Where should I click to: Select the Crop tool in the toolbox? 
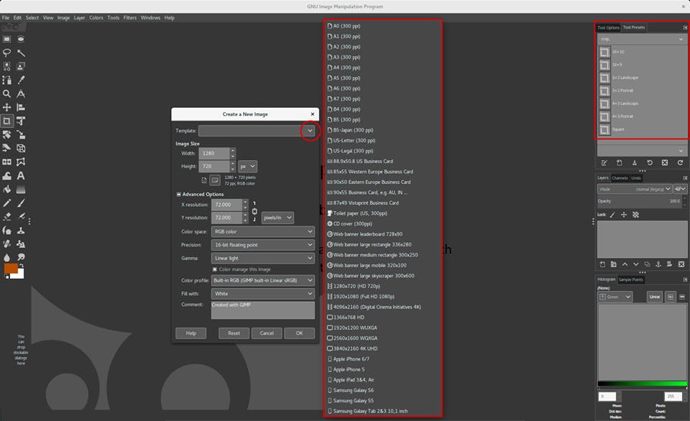[x=7, y=121]
